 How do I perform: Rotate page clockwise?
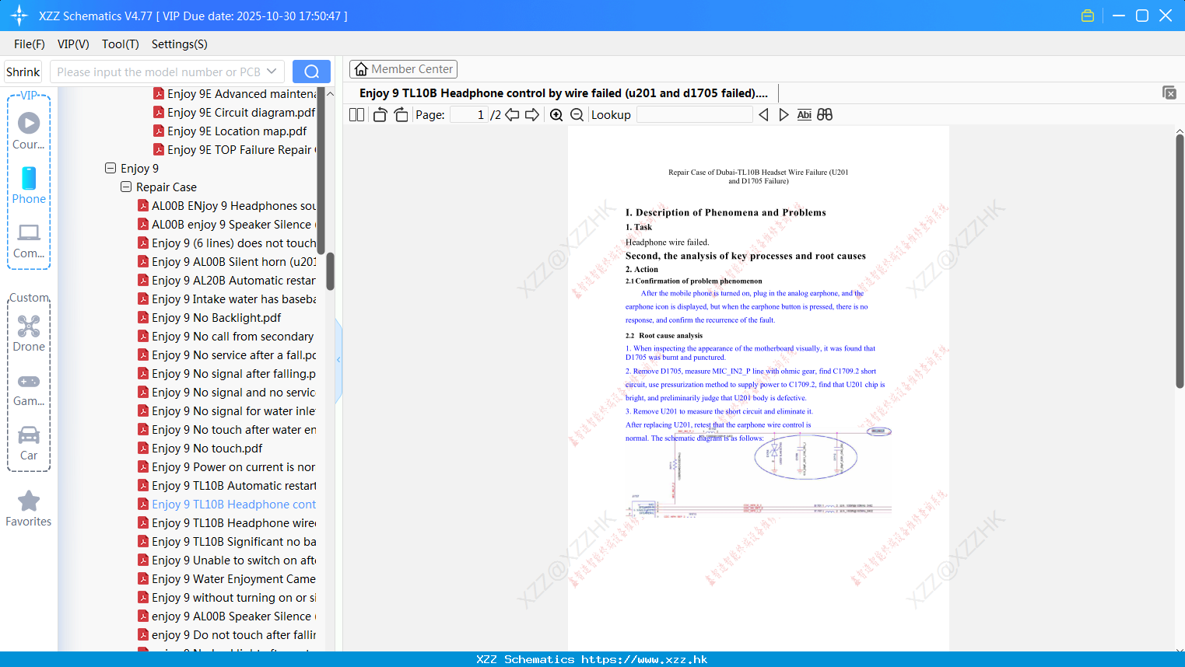[401, 114]
